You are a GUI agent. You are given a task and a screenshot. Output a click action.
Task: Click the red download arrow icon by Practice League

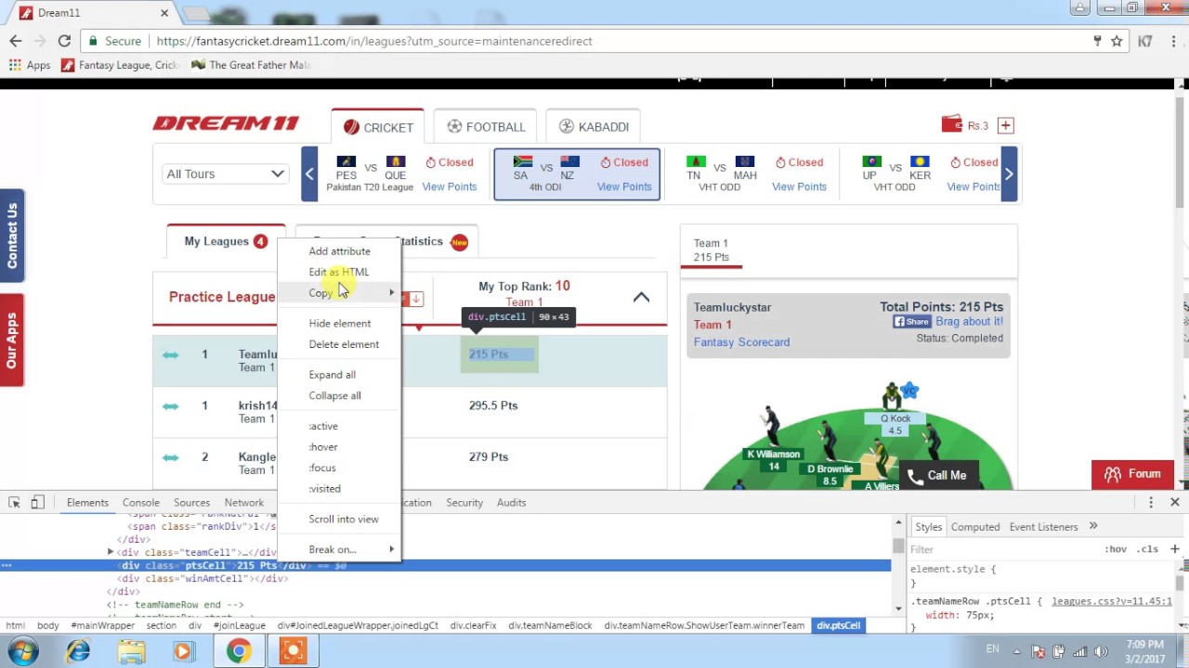point(415,299)
